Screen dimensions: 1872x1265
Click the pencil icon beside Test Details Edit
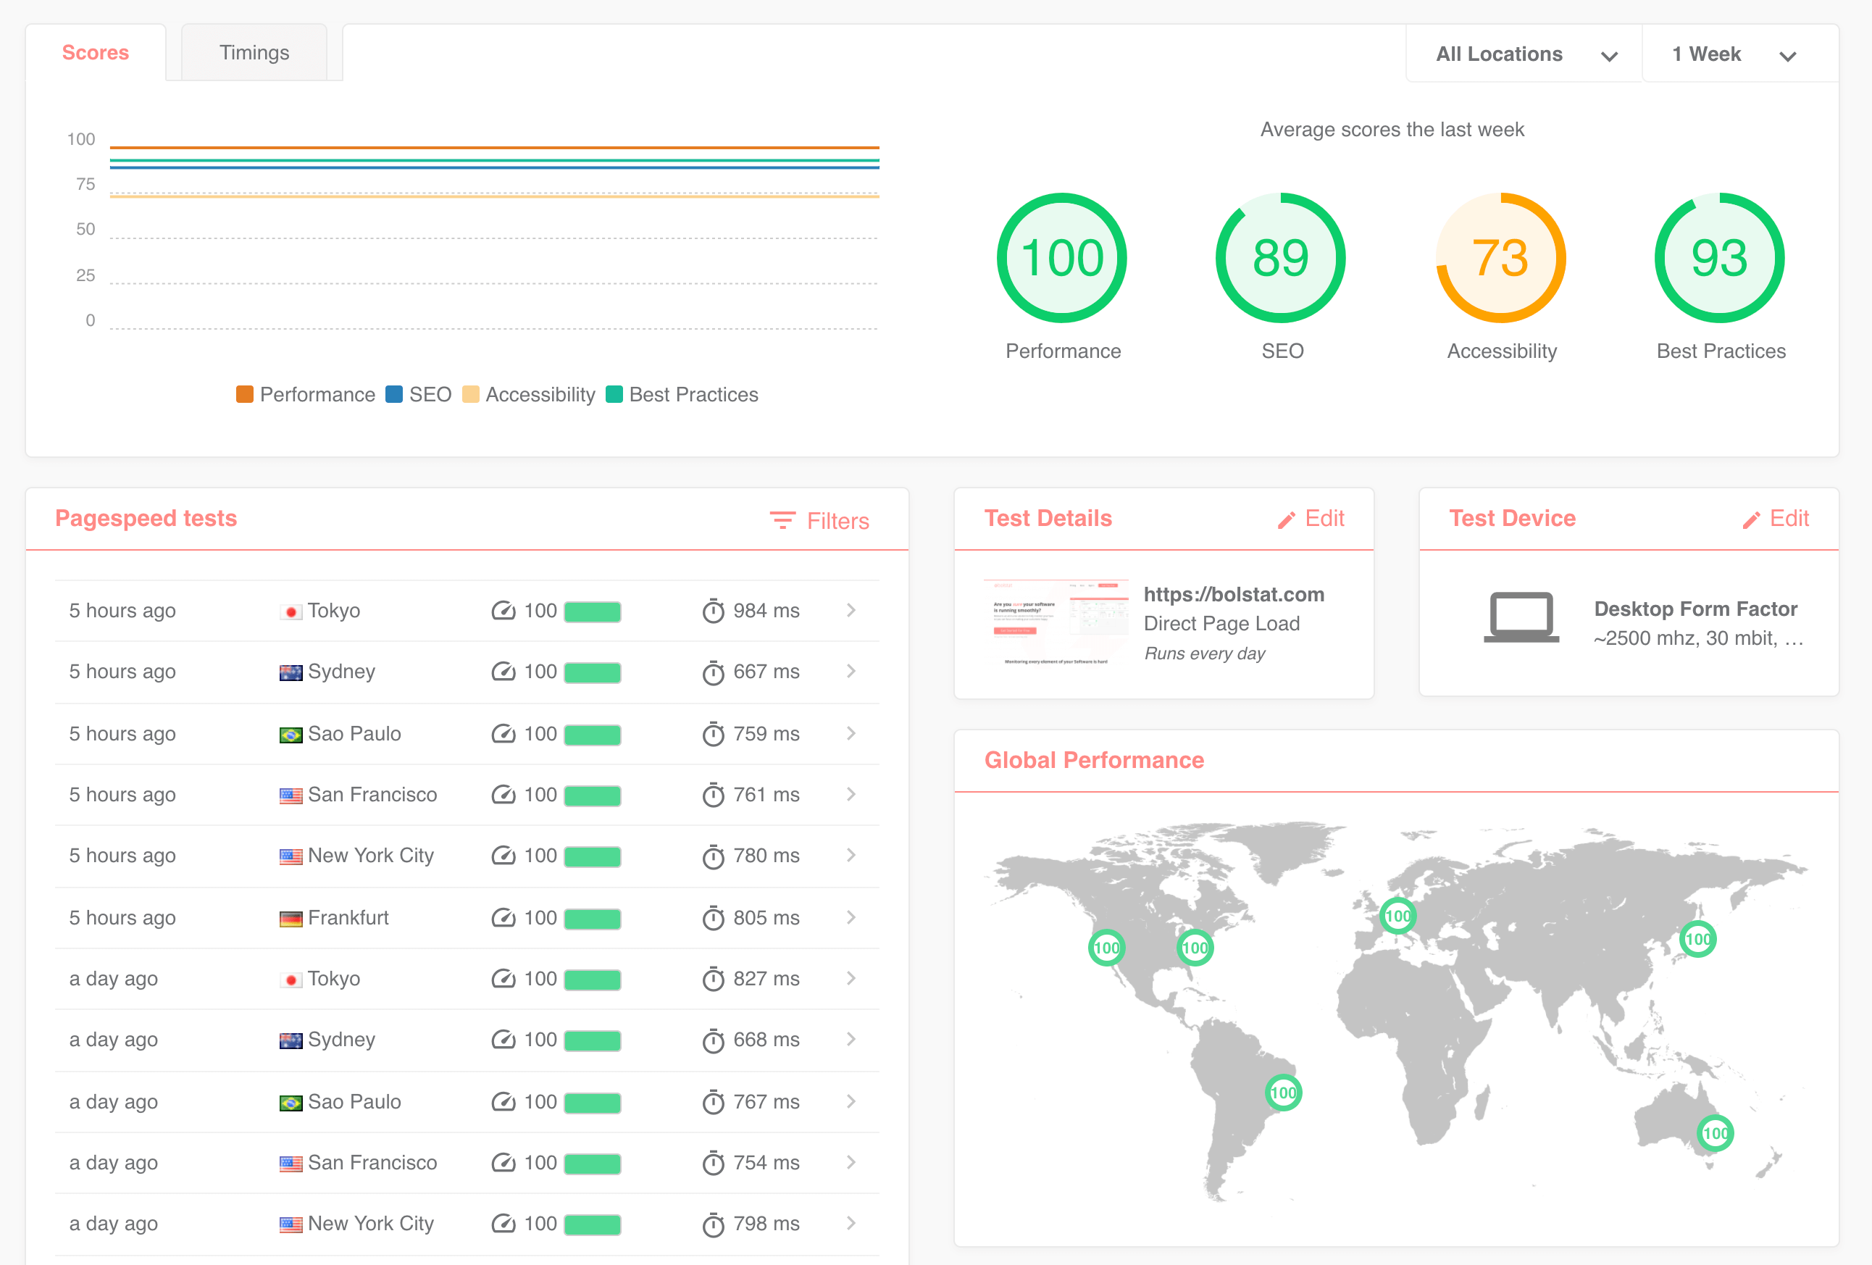1287,519
